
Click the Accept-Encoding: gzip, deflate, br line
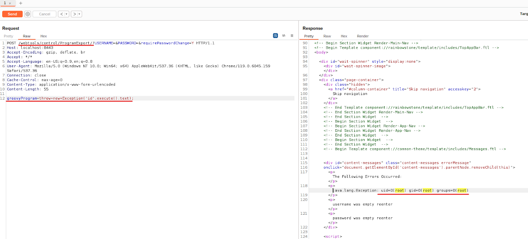pyautogui.click(x=46, y=52)
